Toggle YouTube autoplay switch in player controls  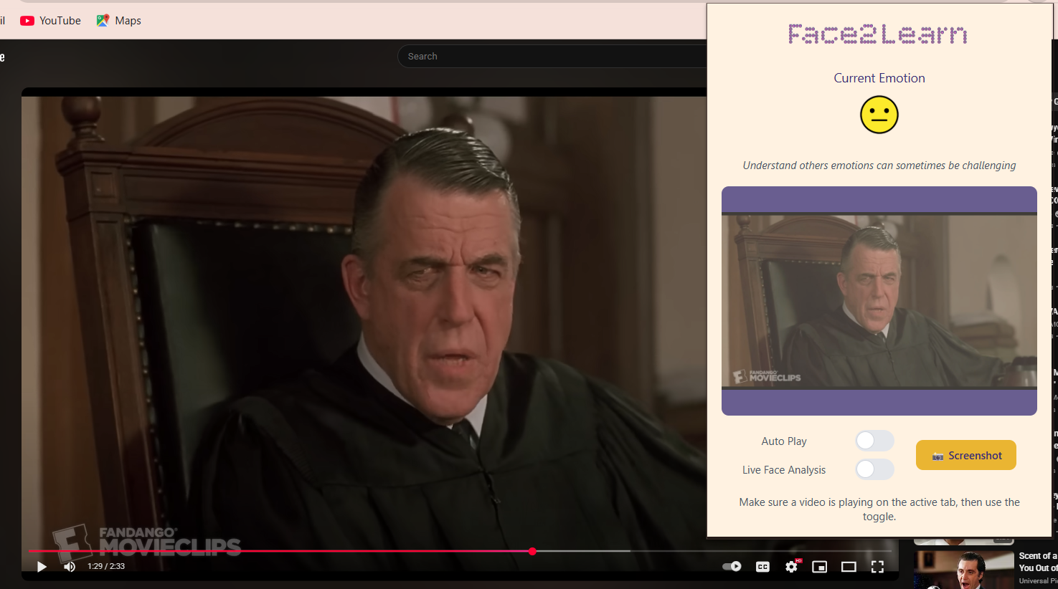click(x=732, y=567)
